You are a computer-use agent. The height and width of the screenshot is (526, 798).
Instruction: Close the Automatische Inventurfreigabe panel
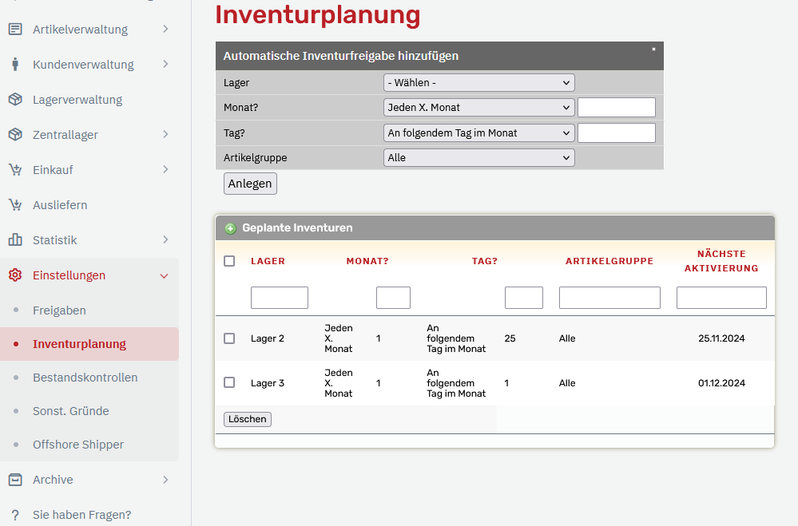point(653,49)
